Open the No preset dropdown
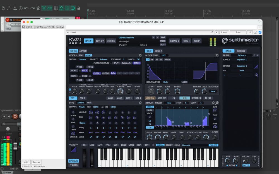The image size is (279, 174). (140, 32)
